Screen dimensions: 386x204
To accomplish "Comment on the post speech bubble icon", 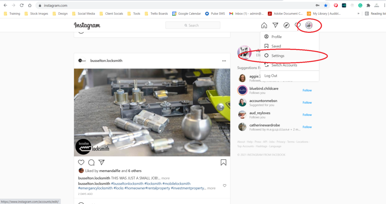I will (x=91, y=163).
